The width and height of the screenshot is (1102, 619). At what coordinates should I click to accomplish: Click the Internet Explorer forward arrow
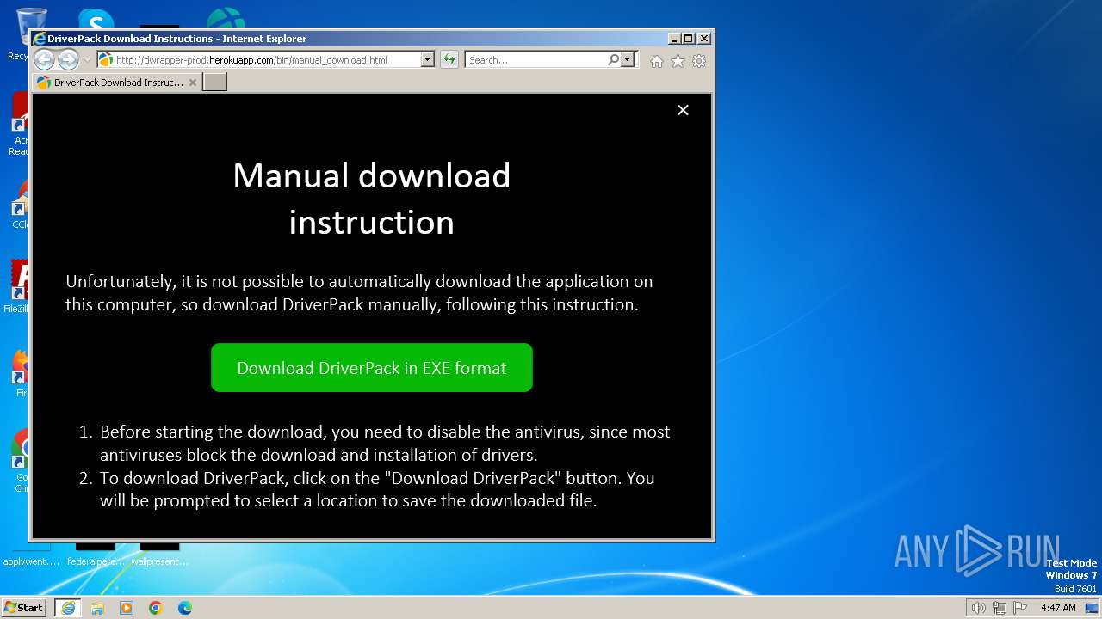coord(68,60)
